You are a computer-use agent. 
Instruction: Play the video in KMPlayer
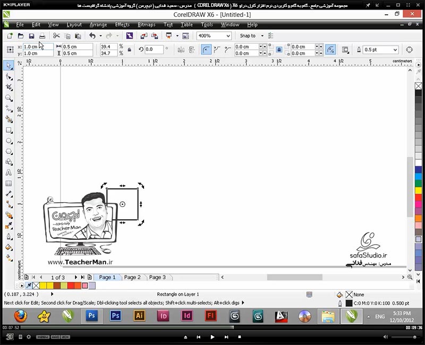click(212, 337)
